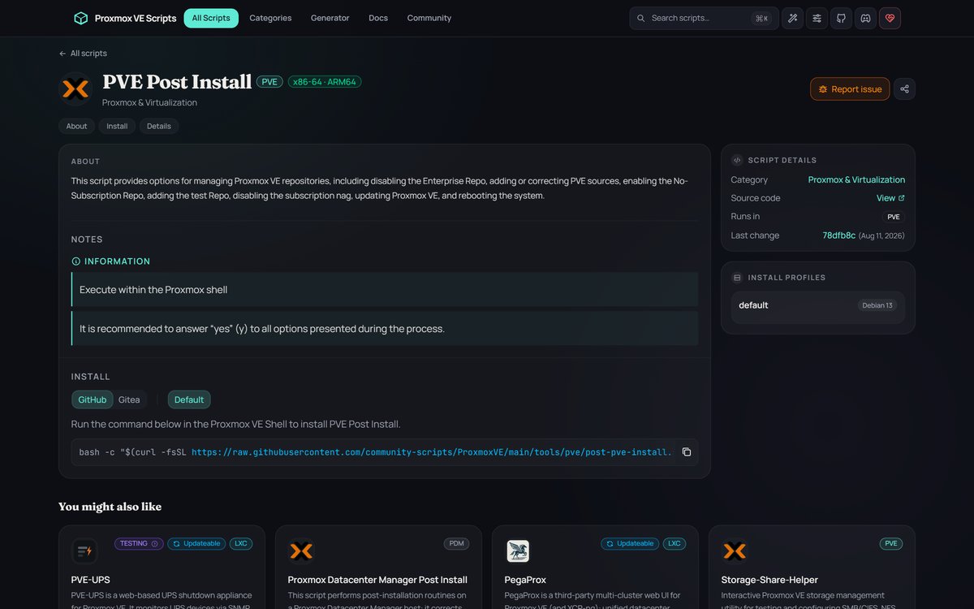This screenshot has height=609, width=974.
Task: Click the Updateable badge on PegaProx card
Action: point(631,543)
